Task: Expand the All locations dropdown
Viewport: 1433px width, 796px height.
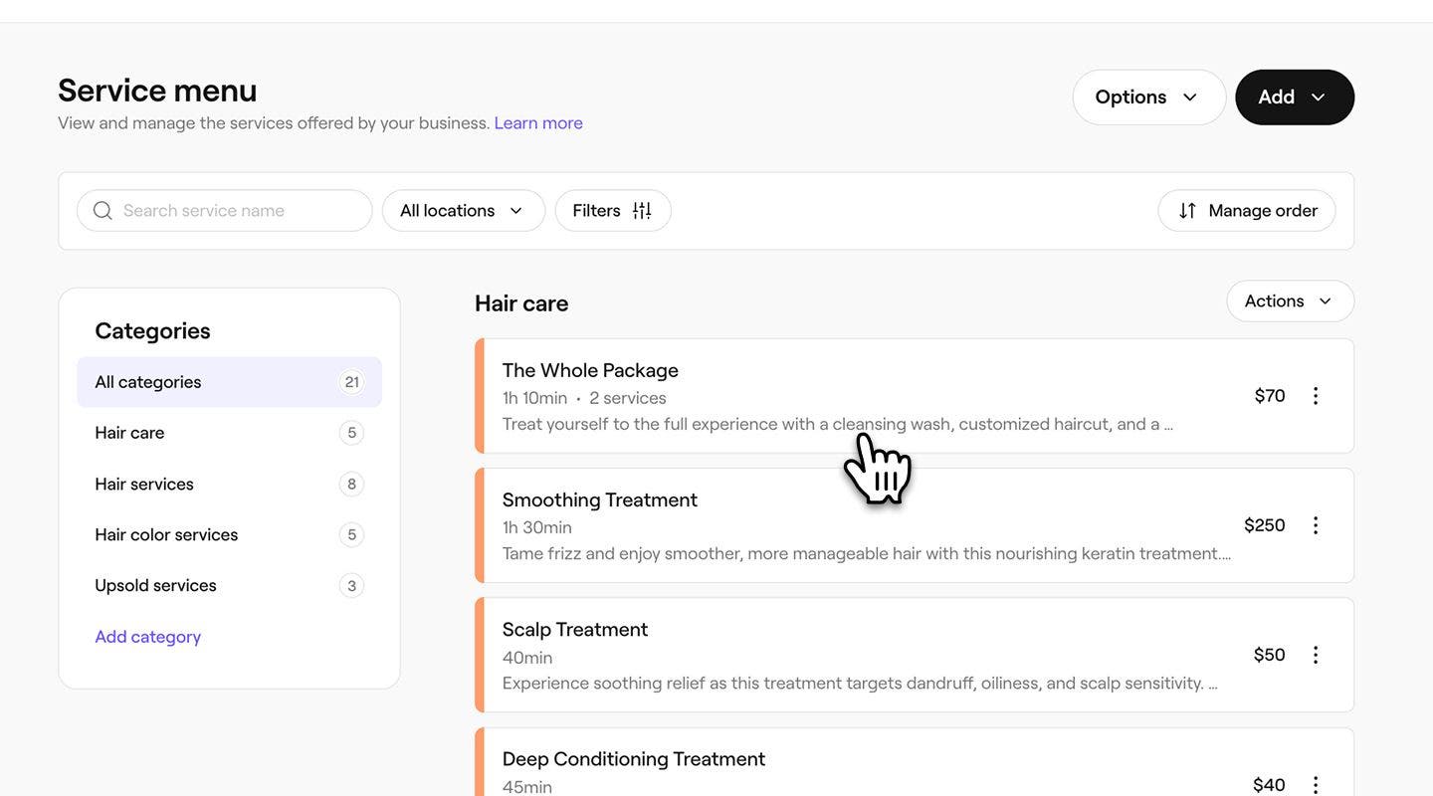Action: 463,211
